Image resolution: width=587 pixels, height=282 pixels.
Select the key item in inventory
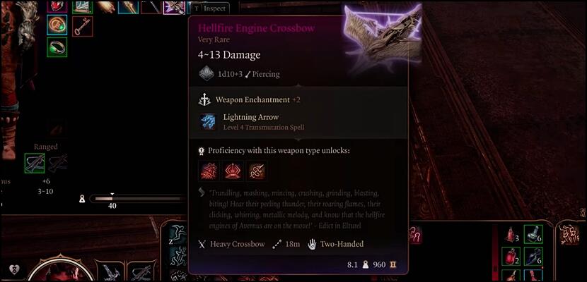tap(82, 27)
